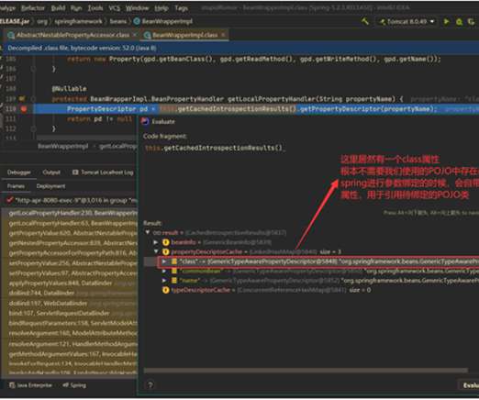Viewport: 479px width, 400px height.
Task: Click the BeanWrapperImpl class icon in breadcrumb
Action: [137, 21]
